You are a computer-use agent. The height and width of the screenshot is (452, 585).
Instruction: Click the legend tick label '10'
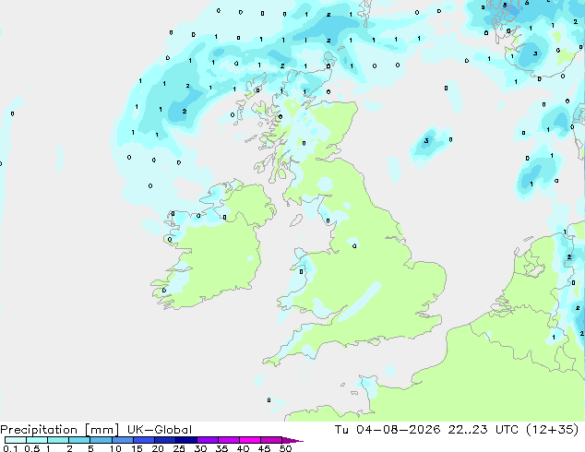click(115, 448)
